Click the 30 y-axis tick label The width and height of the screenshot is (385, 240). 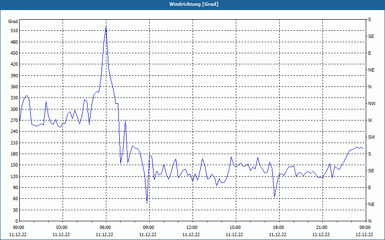[x=15, y=210]
